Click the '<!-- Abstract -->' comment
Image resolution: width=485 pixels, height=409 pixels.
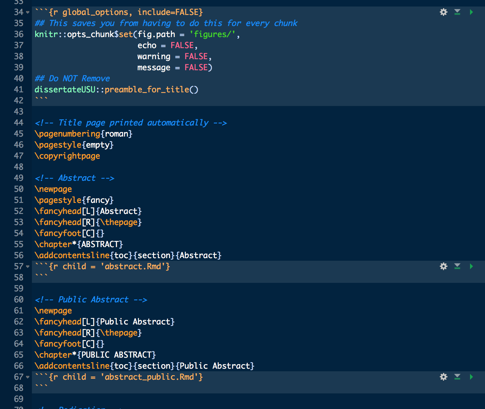(75, 178)
